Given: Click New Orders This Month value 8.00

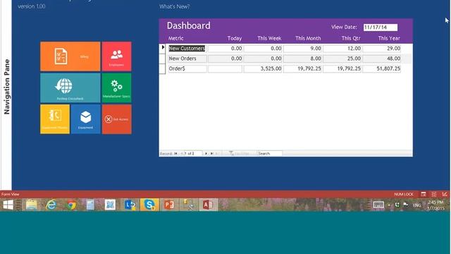Looking at the screenshot, I should [x=302, y=59].
